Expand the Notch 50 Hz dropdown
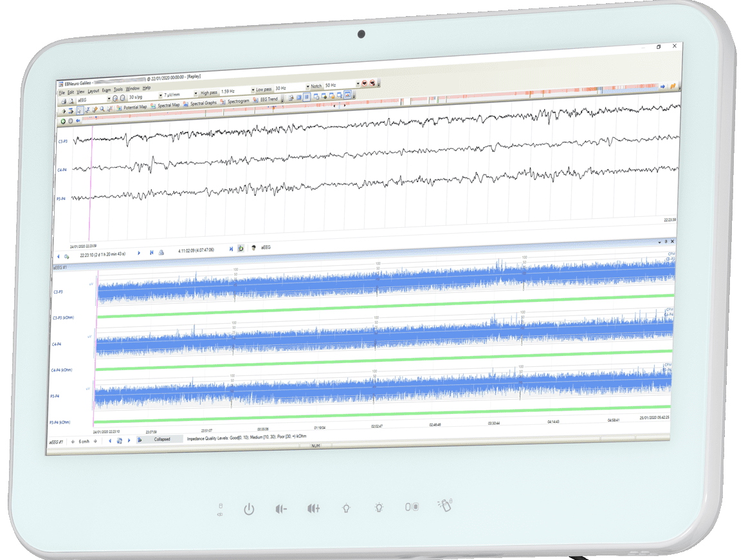This screenshot has width=748, height=560. pos(358,84)
